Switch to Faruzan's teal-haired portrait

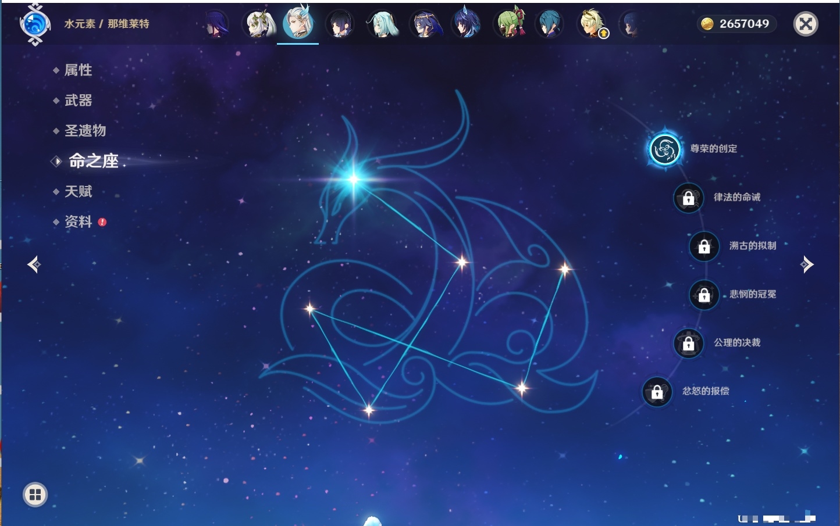pyautogui.click(x=382, y=24)
